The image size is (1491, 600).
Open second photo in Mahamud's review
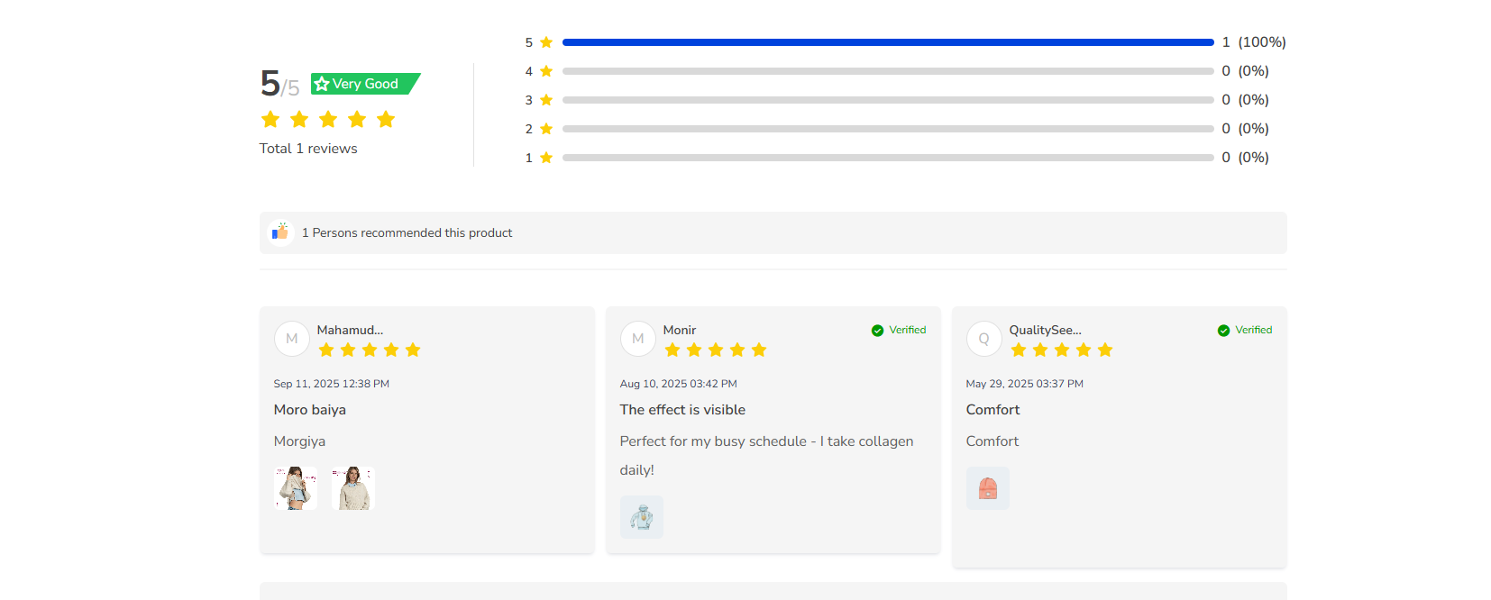pyautogui.click(x=353, y=488)
